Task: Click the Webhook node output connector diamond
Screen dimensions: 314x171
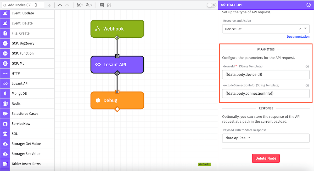Action: pos(117,37)
